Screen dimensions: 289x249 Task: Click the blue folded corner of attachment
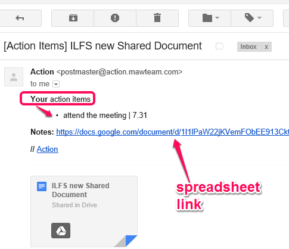(131, 241)
